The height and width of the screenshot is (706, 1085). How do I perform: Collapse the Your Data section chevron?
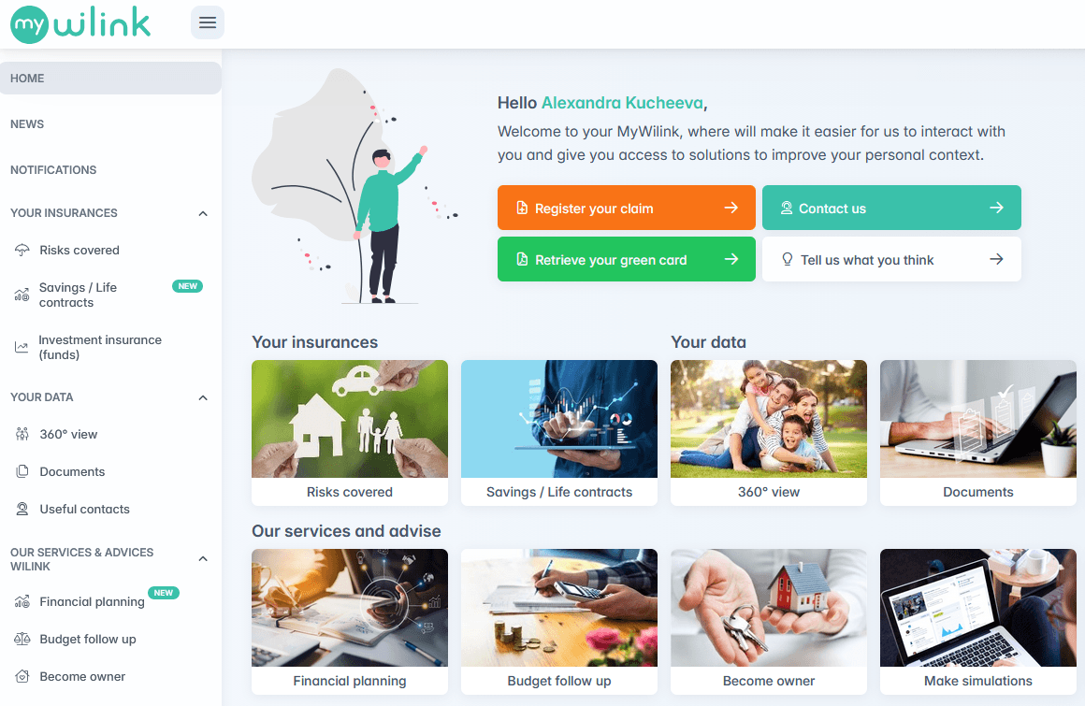click(203, 397)
